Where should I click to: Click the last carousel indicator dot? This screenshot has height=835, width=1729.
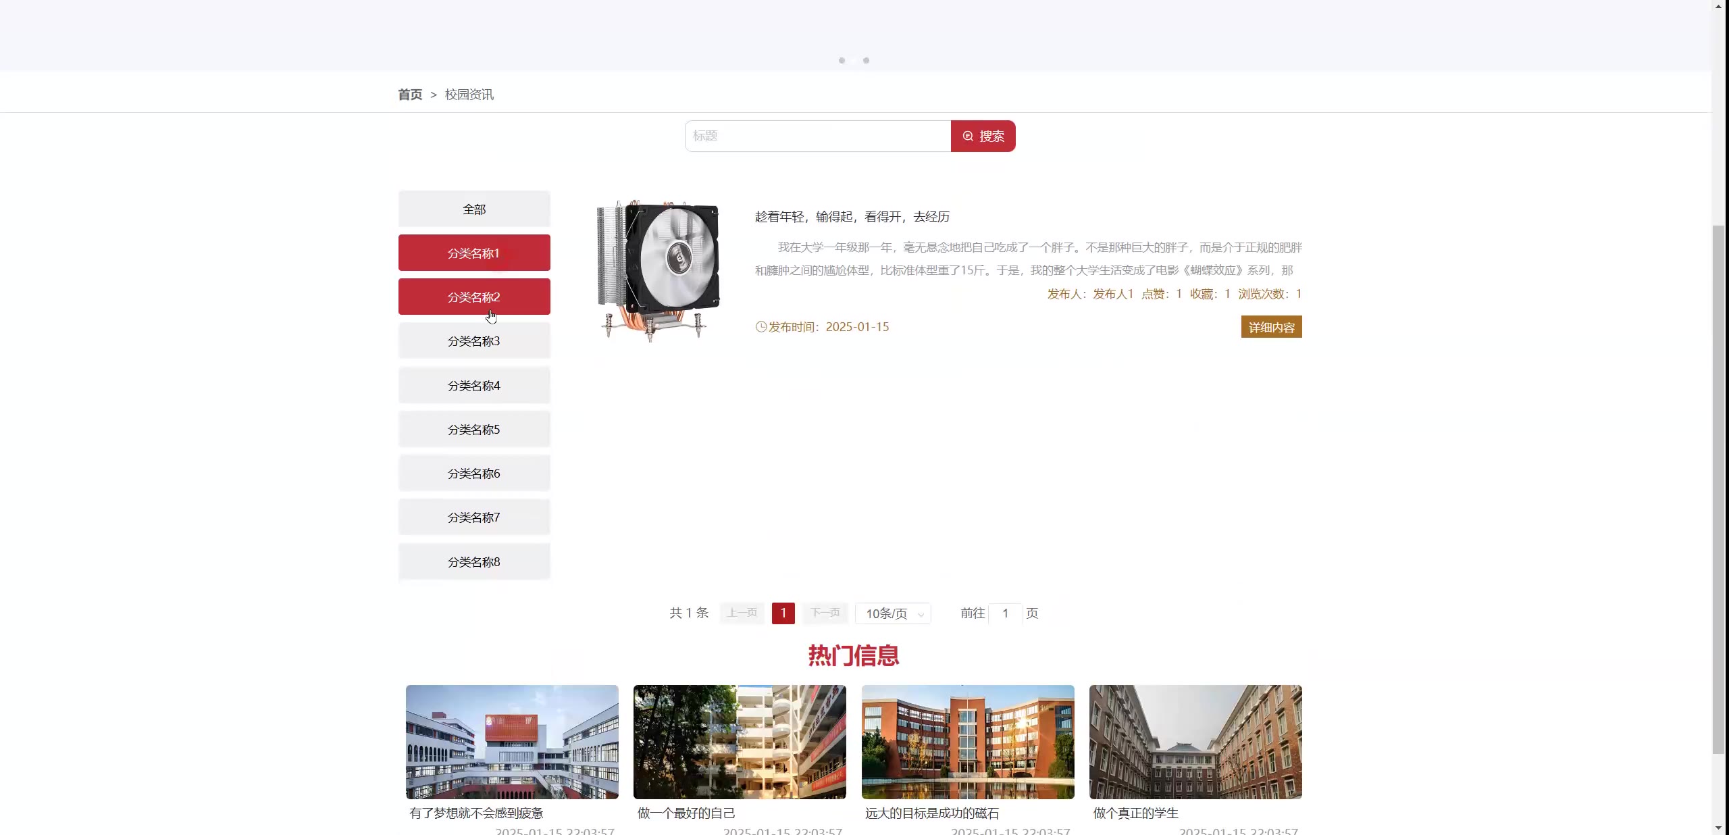point(866,61)
